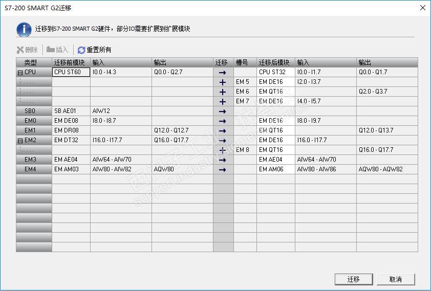The height and width of the screenshot is (291, 431).
Task: Click the EM AM03 module cell
Action: tap(71, 169)
